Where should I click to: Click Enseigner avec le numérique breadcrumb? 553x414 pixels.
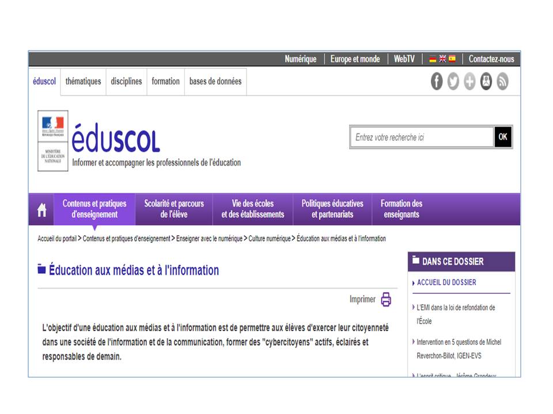click(x=210, y=239)
